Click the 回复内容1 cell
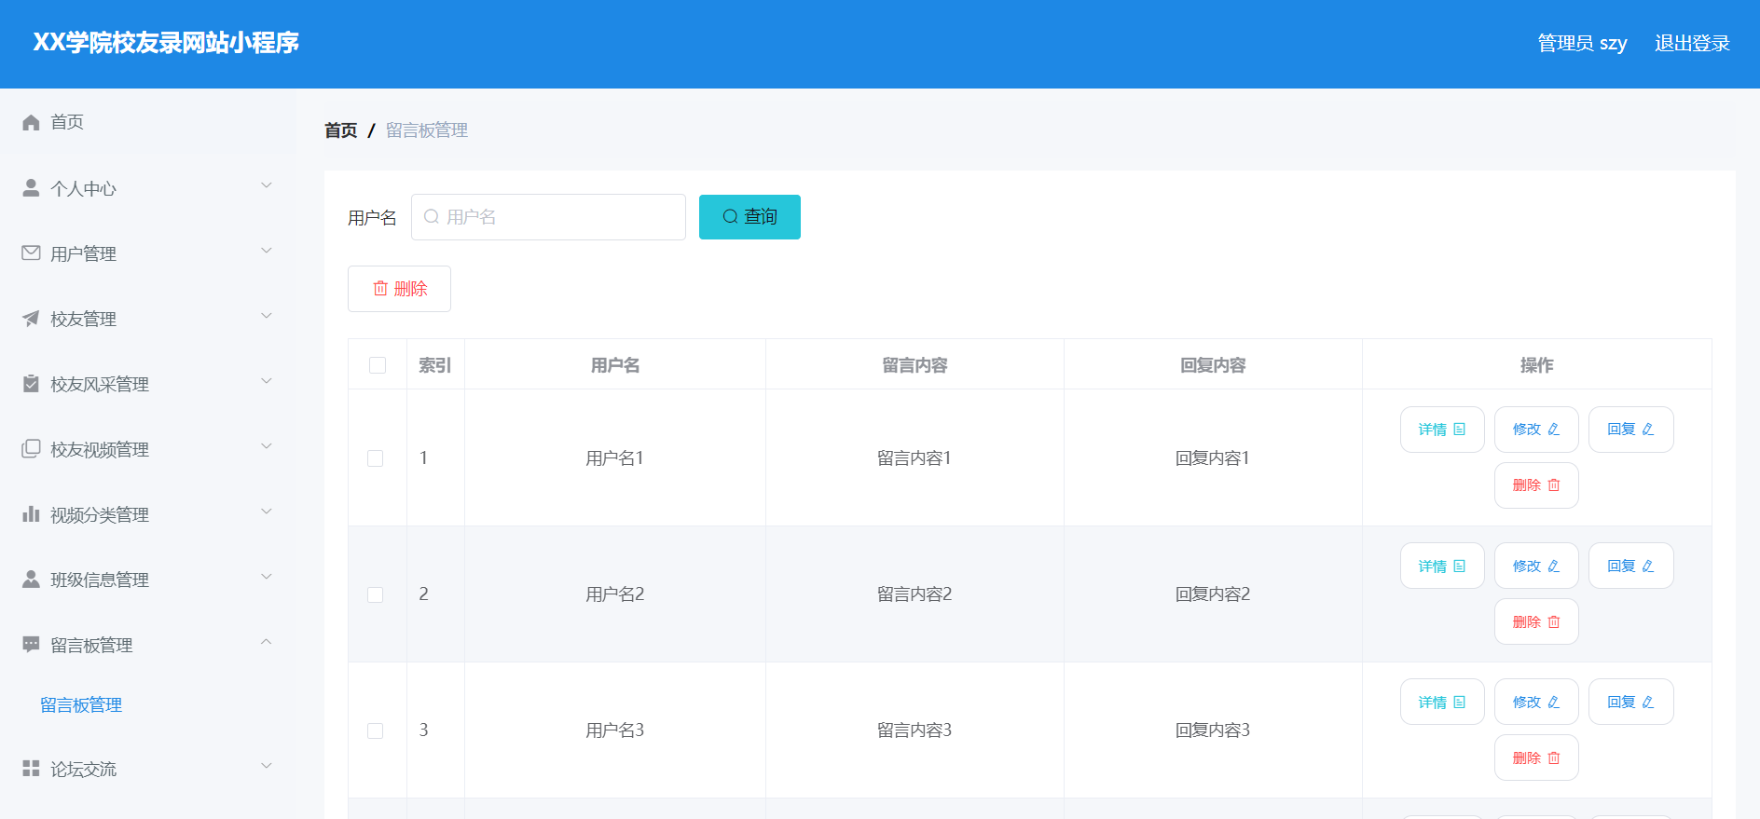The height and width of the screenshot is (819, 1760). coord(1213,458)
